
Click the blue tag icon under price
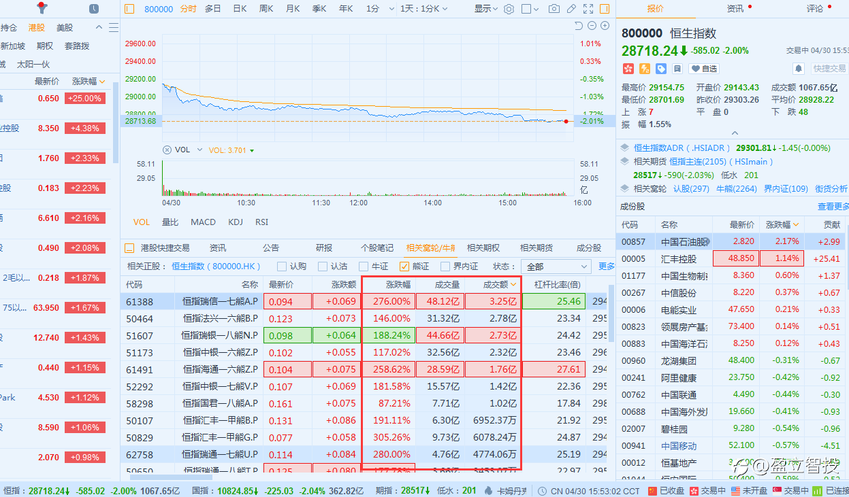tap(661, 69)
